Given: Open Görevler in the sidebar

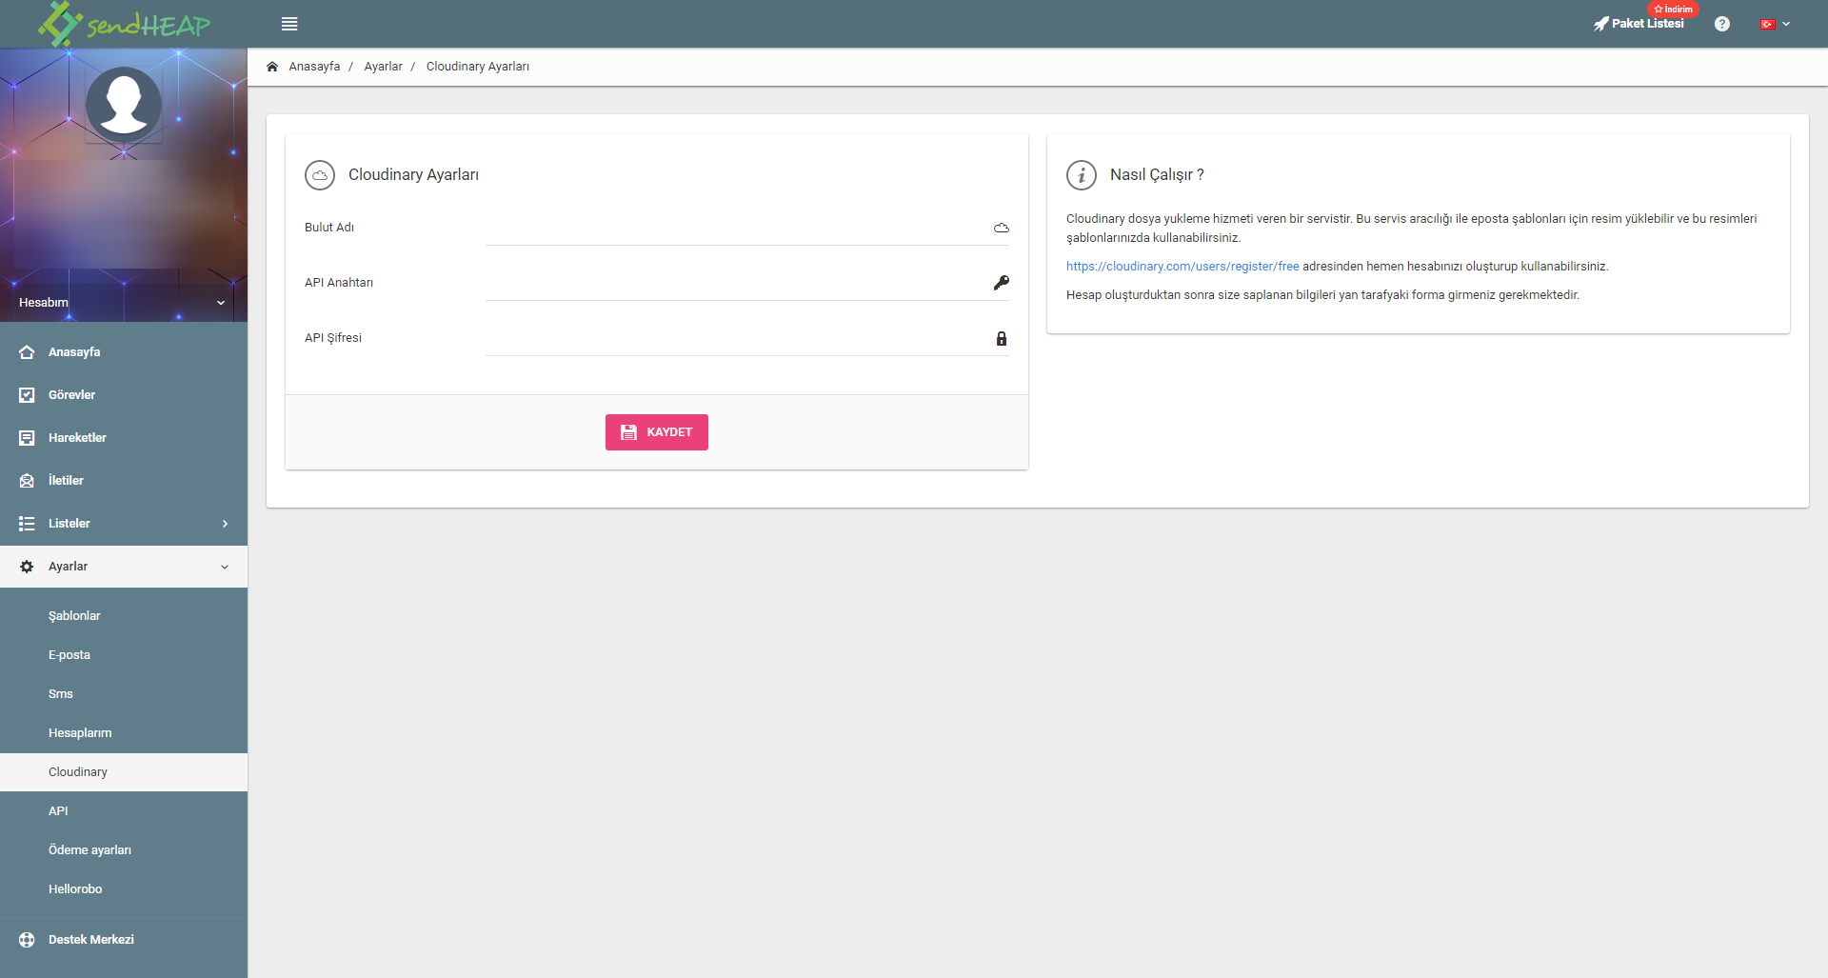Looking at the screenshot, I should click(x=124, y=395).
